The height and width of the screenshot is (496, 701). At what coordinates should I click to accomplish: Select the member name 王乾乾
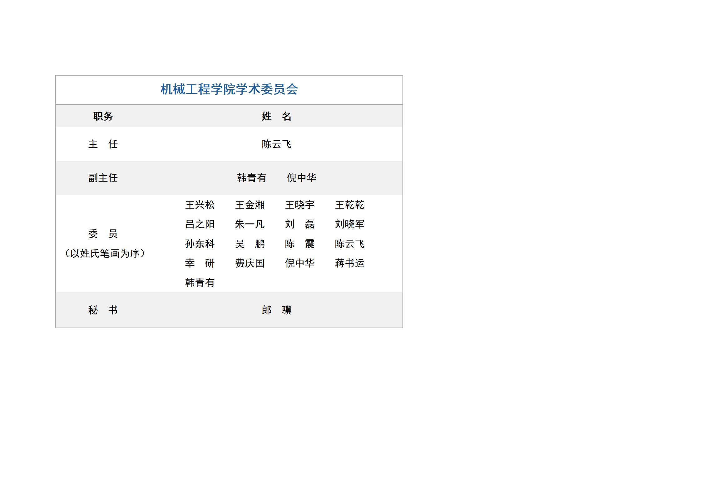[x=350, y=205]
